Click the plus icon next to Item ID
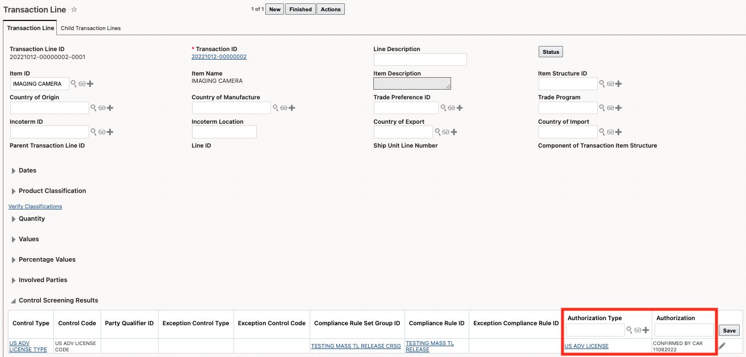The height and width of the screenshot is (357, 746). pyautogui.click(x=90, y=84)
